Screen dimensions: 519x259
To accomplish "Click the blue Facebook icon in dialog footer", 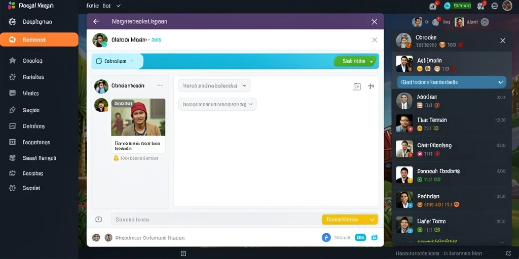I will point(326,238).
